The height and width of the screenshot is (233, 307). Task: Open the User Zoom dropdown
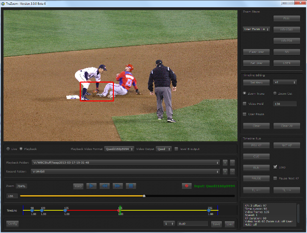coord(256,29)
